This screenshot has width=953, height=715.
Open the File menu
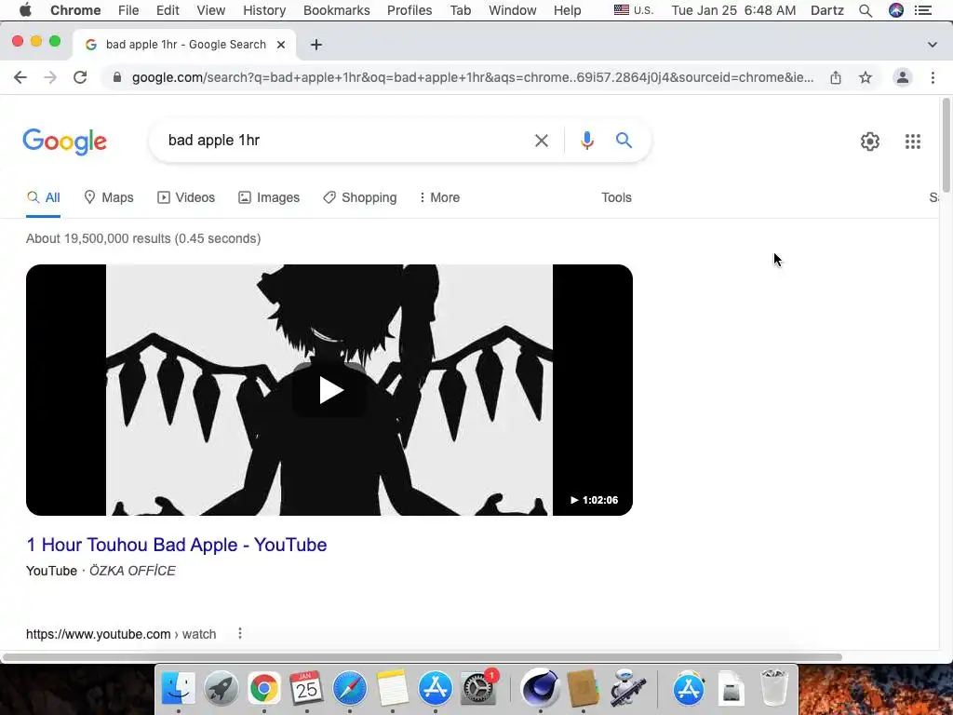(x=128, y=10)
